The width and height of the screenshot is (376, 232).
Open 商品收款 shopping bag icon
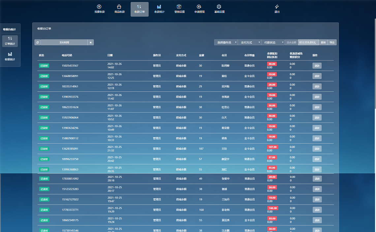(119, 9)
